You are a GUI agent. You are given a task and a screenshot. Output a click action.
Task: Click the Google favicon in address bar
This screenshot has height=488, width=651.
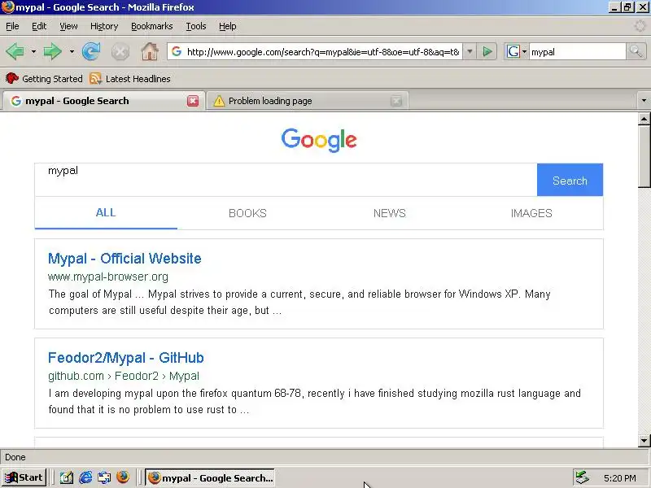point(177,51)
